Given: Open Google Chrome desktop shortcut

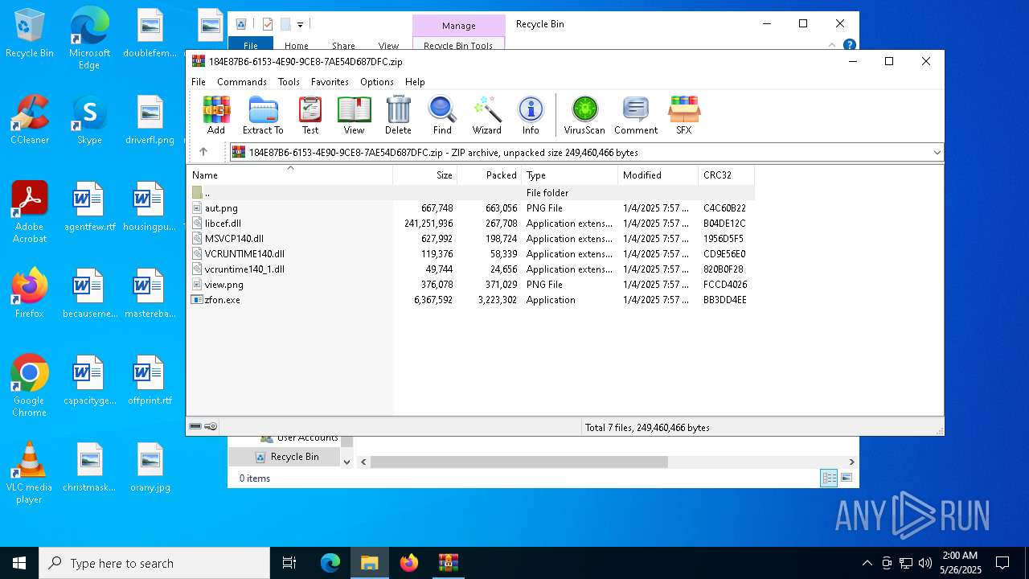Looking at the screenshot, I should 30,386.
